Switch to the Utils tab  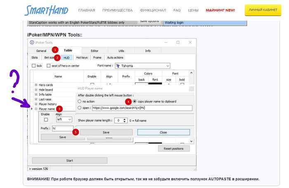pos(121,51)
